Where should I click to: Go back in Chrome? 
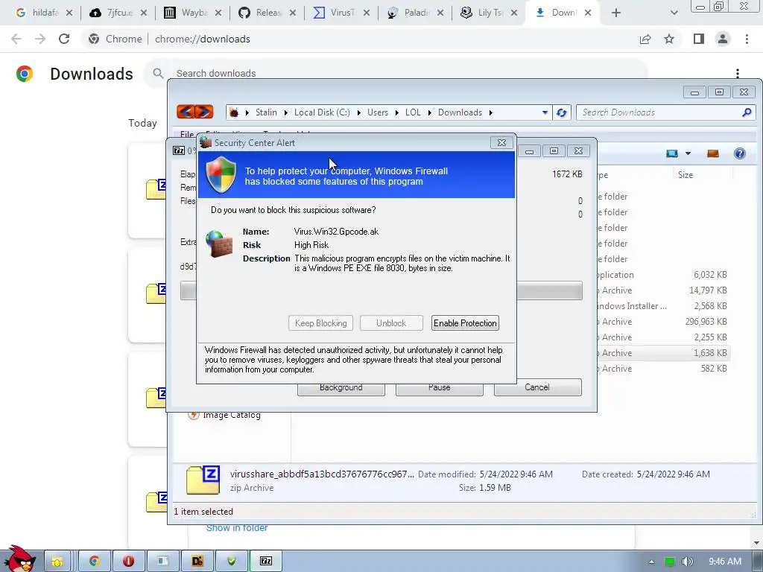[16, 39]
